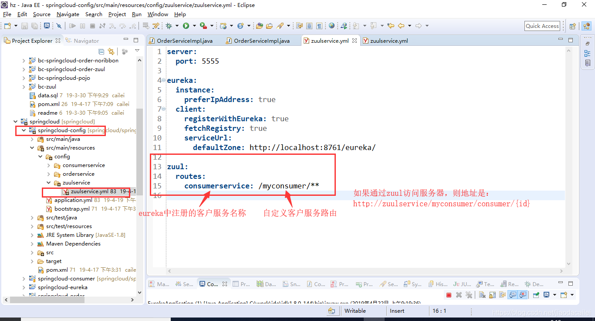Click the Terminate debug toolbar icon
Image resolution: width=595 pixels, height=321 pixels.
pyautogui.click(x=92, y=26)
